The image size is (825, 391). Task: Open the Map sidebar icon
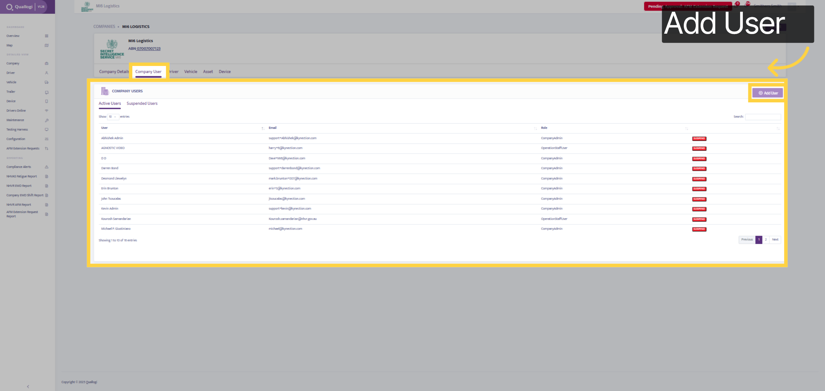(x=46, y=45)
